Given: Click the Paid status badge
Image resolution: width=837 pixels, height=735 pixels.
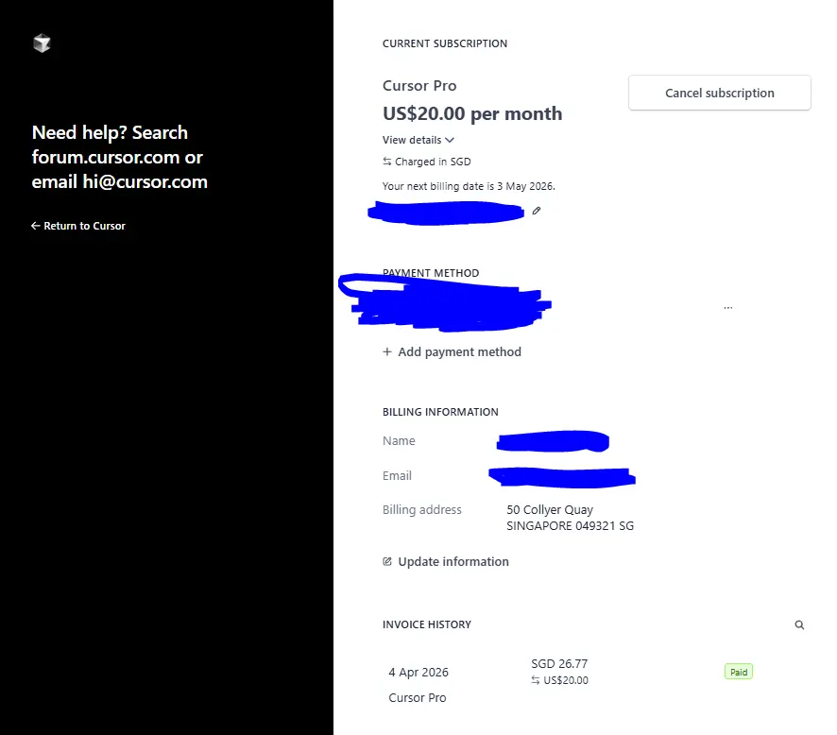Looking at the screenshot, I should pyautogui.click(x=739, y=672).
